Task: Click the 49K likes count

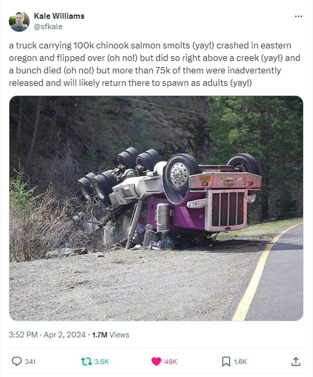Action: [x=171, y=361]
